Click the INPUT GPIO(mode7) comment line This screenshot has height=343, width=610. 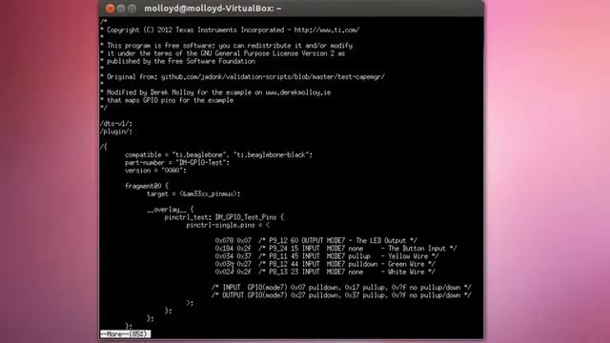pos(341,288)
